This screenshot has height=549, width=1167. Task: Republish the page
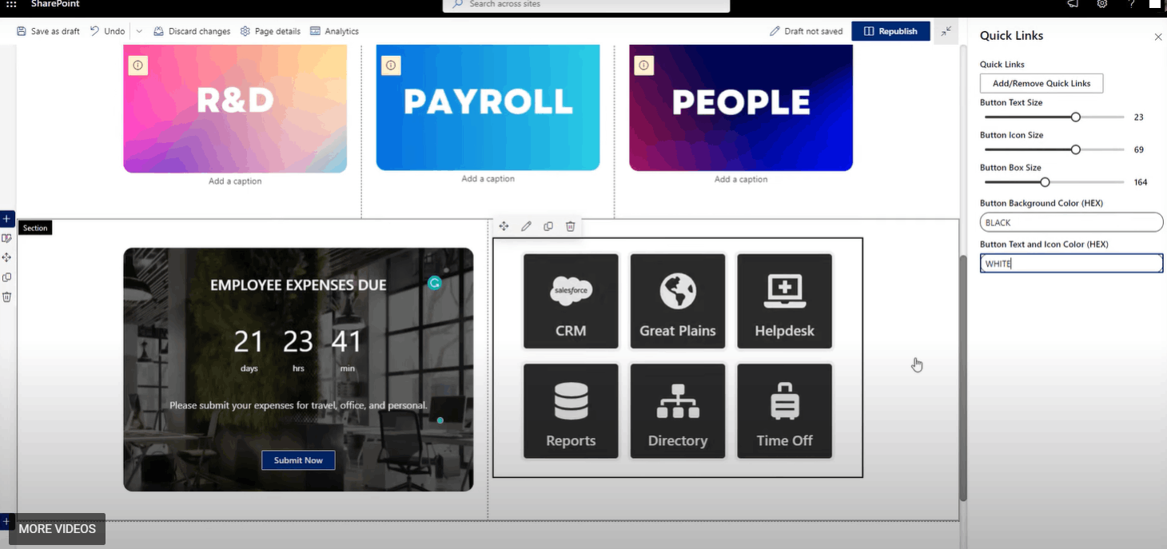click(x=891, y=31)
